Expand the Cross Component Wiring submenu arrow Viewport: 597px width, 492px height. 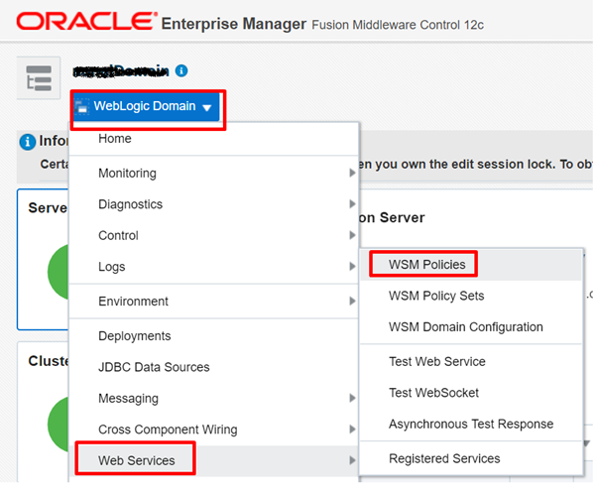point(352,430)
